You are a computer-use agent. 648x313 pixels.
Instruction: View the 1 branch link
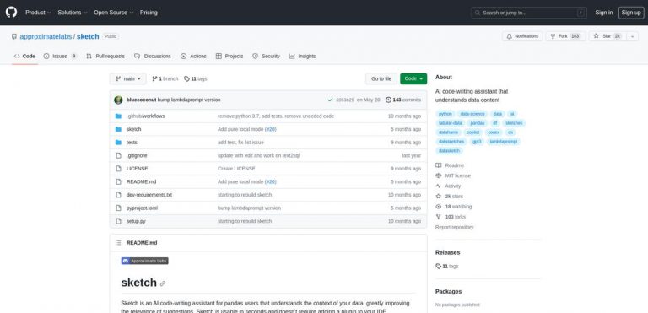click(165, 78)
